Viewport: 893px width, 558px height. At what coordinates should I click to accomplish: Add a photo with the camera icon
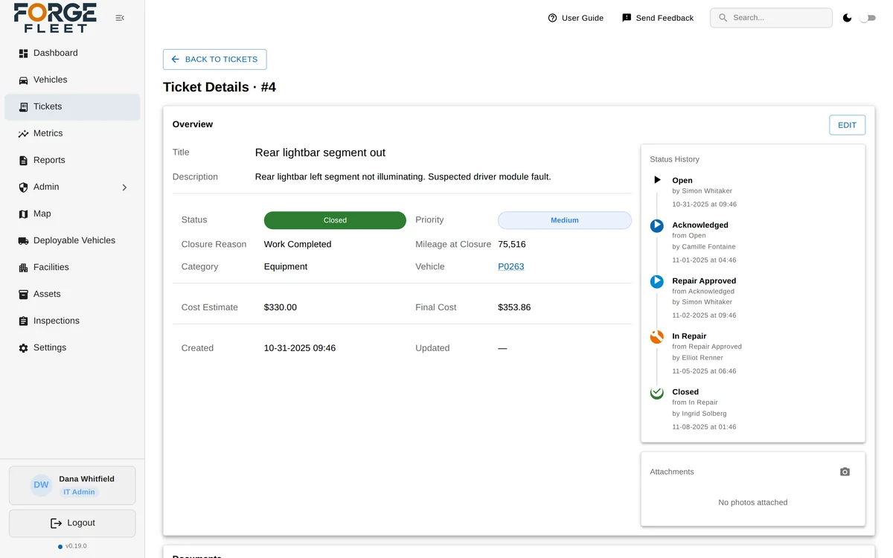(x=845, y=472)
